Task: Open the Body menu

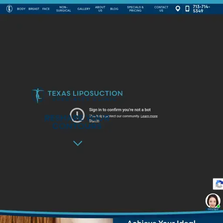Action: click(x=21, y=9)
